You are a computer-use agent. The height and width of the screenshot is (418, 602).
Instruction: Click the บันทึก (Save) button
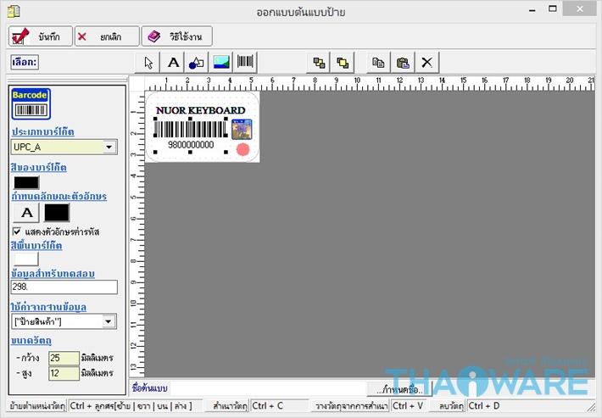tap(41, 36)
